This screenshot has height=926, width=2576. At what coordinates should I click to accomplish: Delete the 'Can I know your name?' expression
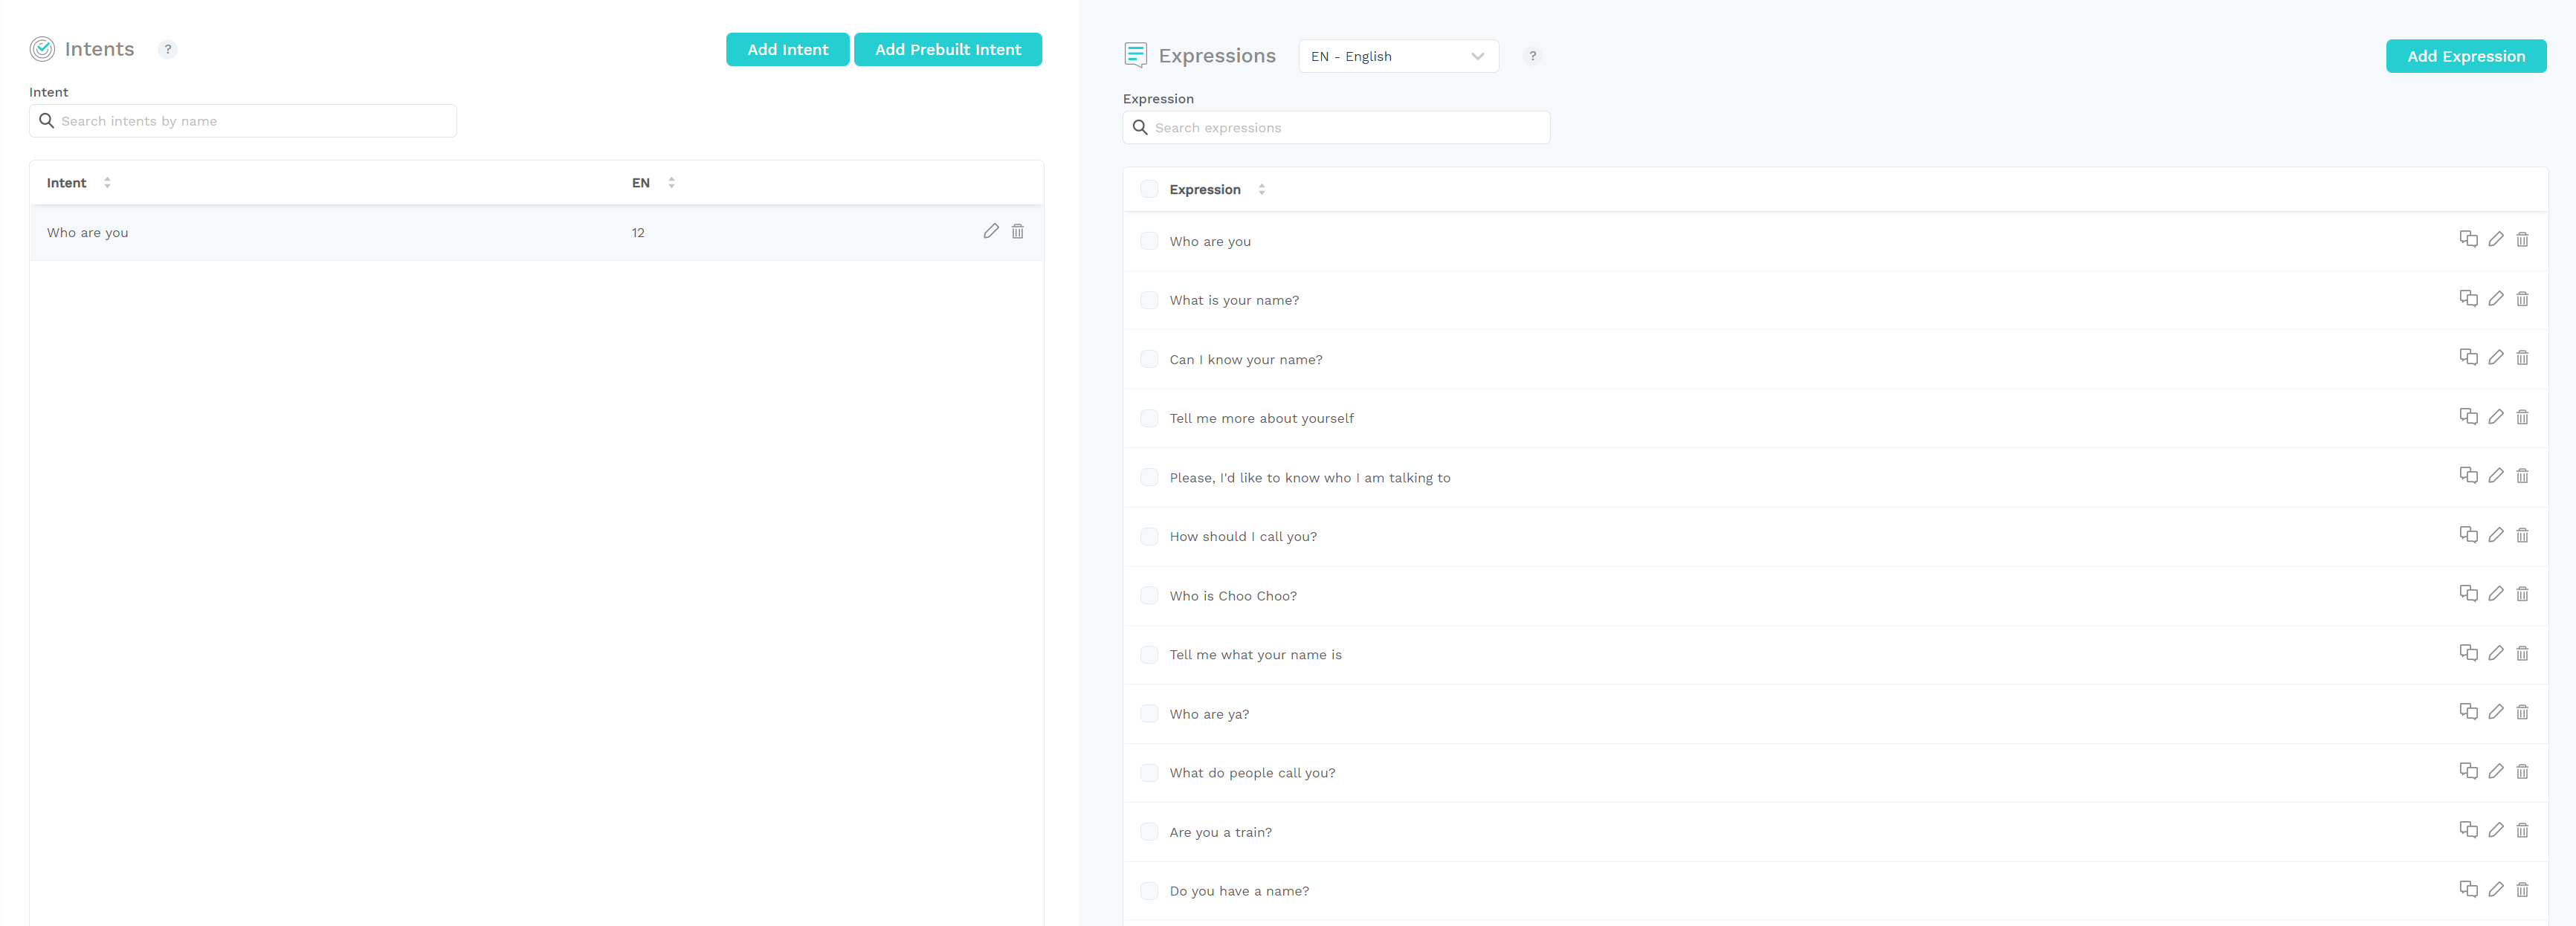pyautogui.click(x=2522, y=357)
